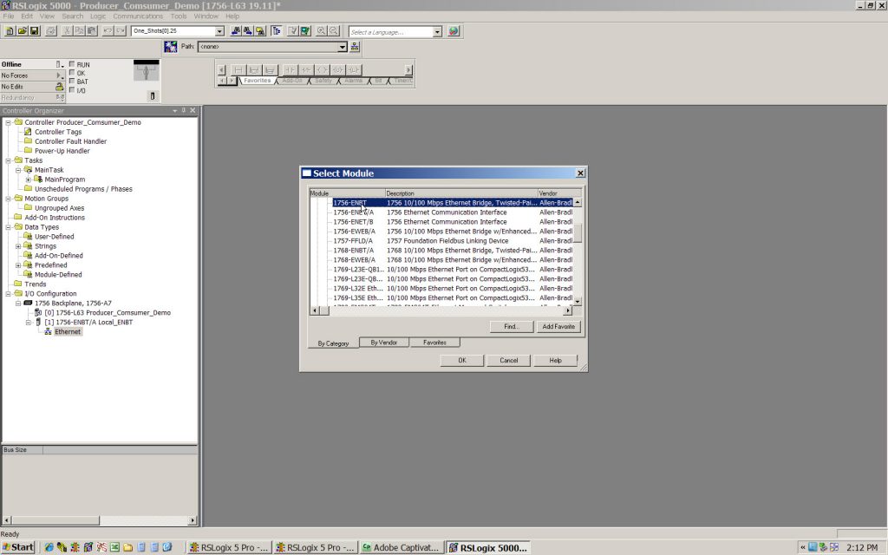Expand the Strings data type folder

pos(18,246)
